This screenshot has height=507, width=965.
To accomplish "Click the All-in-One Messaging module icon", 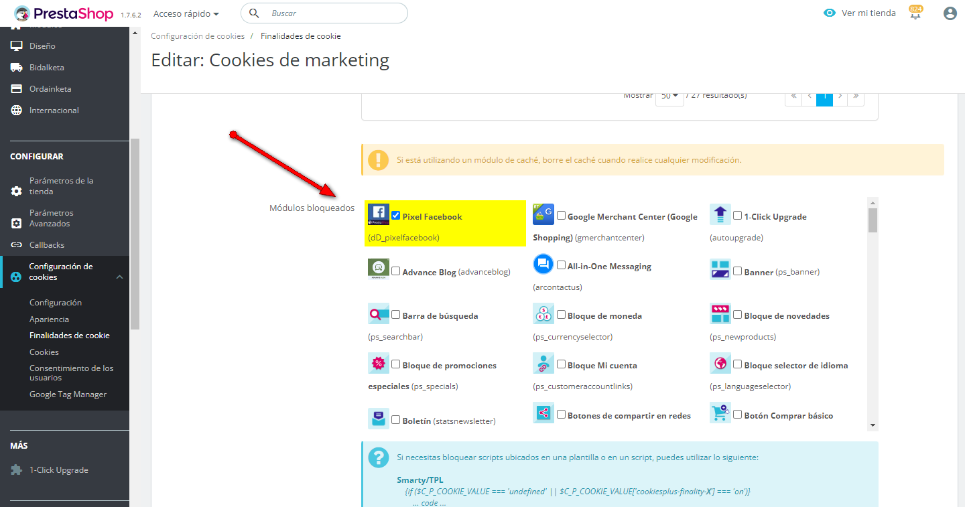I will (x=543, y=264).
